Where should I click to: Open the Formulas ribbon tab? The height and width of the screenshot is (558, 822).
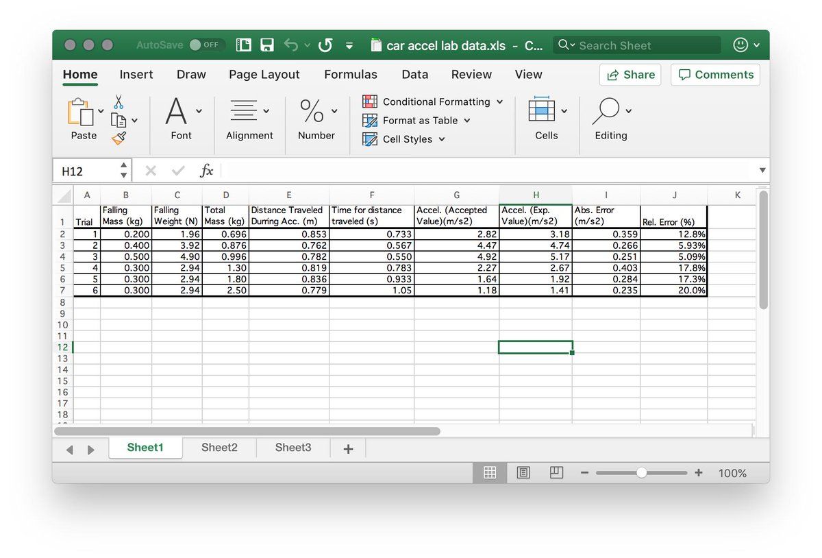tap(350, 75)
